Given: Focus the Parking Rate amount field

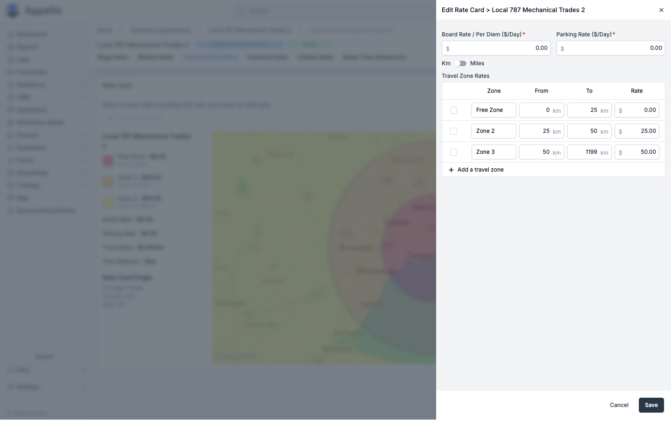Looking at the screenshot, I should pyautogui.click(x=611, y=48).
